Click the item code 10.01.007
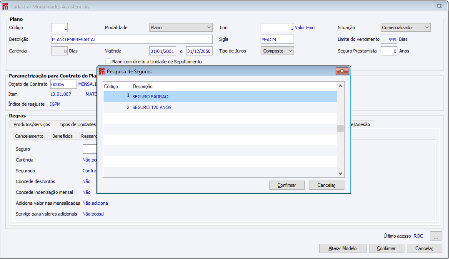Image resolution: width=449 pixels, height=259 pixels. (x=61, y=94)
